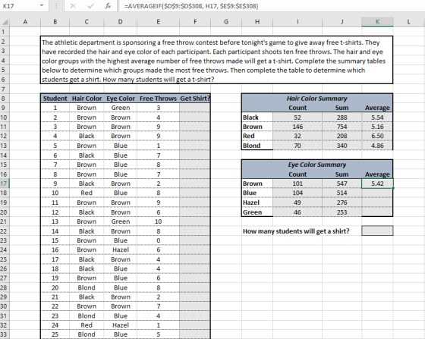The height and width of the screenshot is (339, 425).
Task: Click inside the formula bar AVERAGEIF text
Action: (x=191, y=6)
